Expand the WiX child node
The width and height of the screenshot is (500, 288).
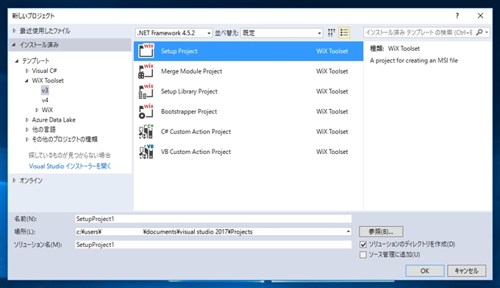click(37, 110)
